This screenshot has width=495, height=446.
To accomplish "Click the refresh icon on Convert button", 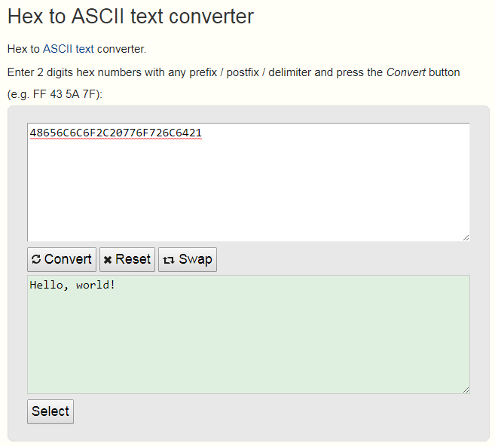I will pyautogui.click(x=36, y=259).
